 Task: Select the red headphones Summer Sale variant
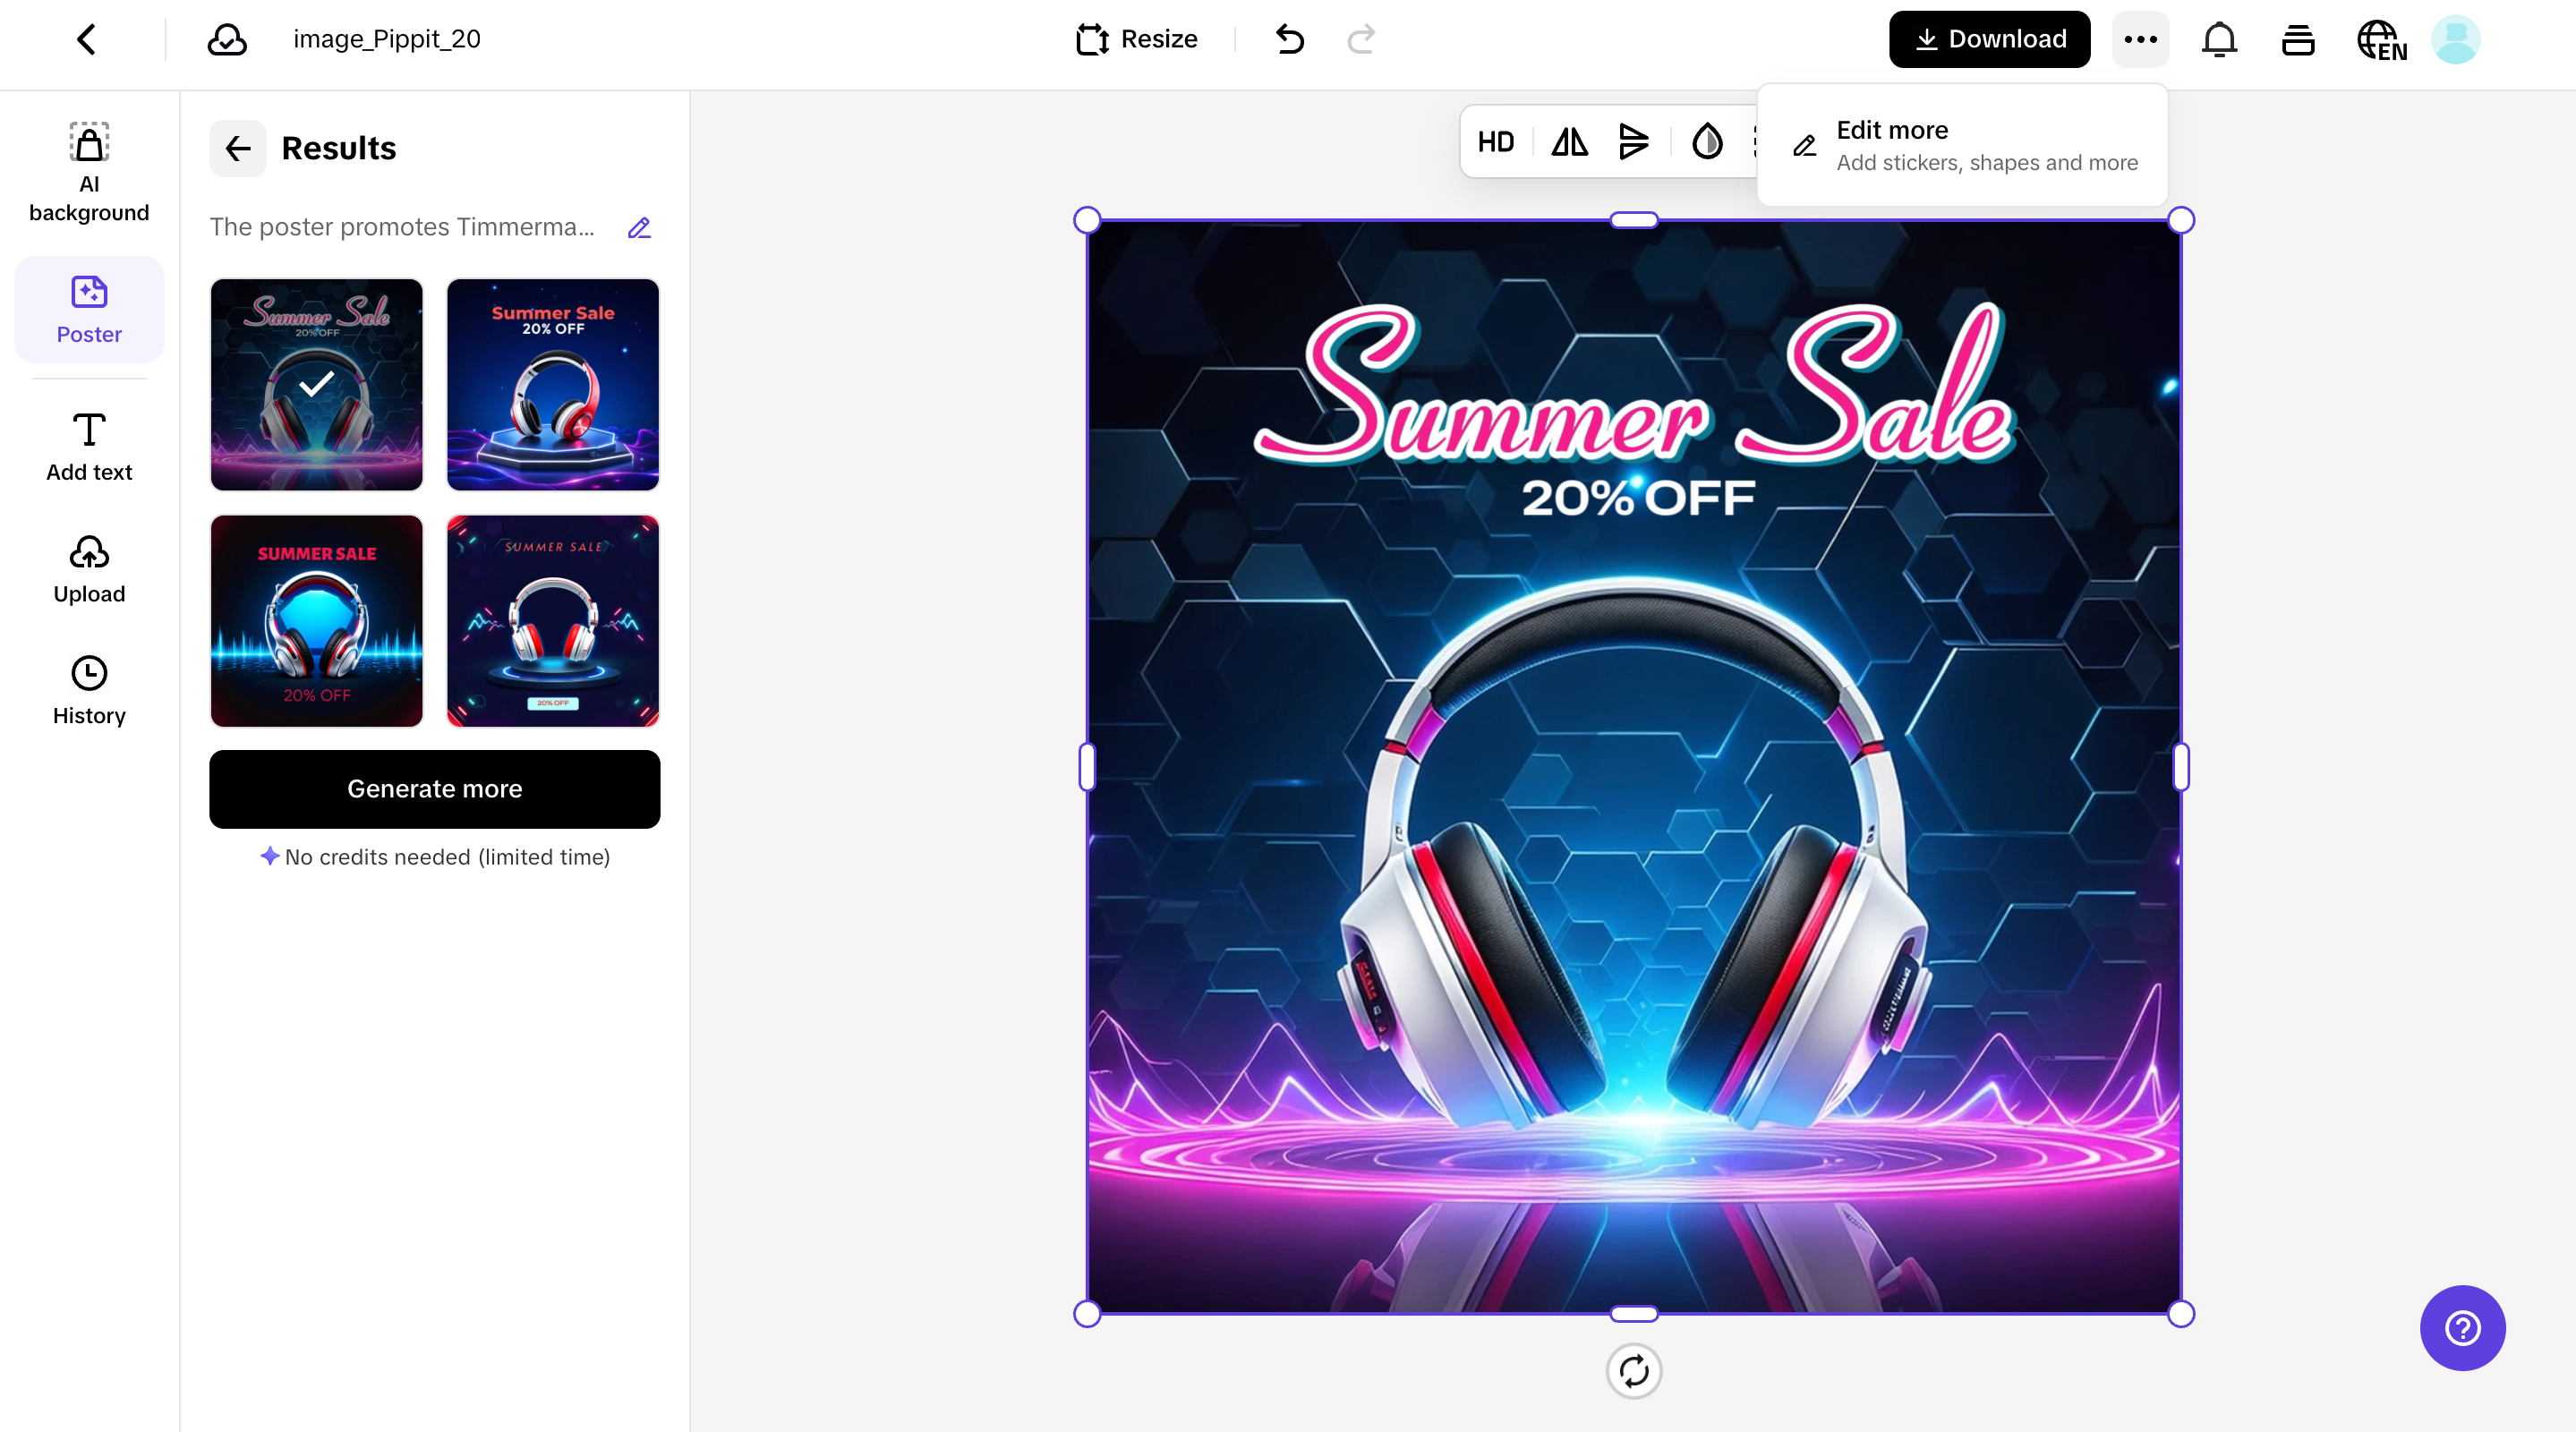pyautogui.click(x=552, y=385)
